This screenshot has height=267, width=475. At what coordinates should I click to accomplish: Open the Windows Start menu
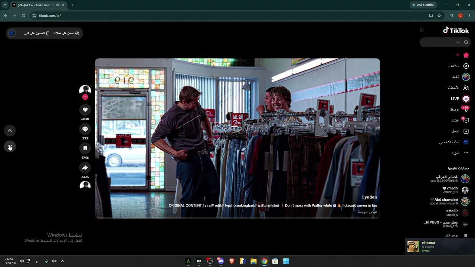286,261
